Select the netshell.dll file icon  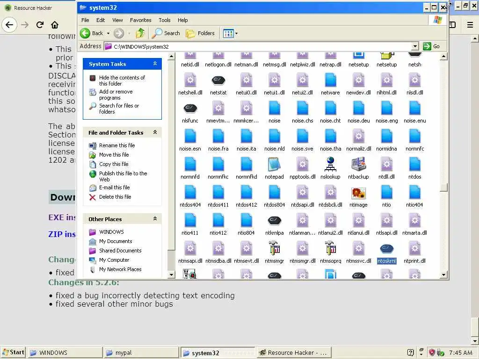190,80
